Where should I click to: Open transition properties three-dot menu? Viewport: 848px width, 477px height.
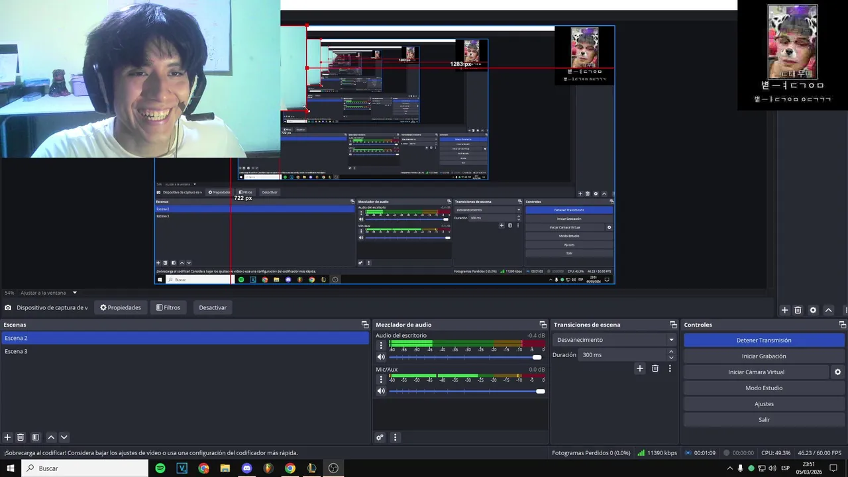pyautogui.click(x=670, y=368)
